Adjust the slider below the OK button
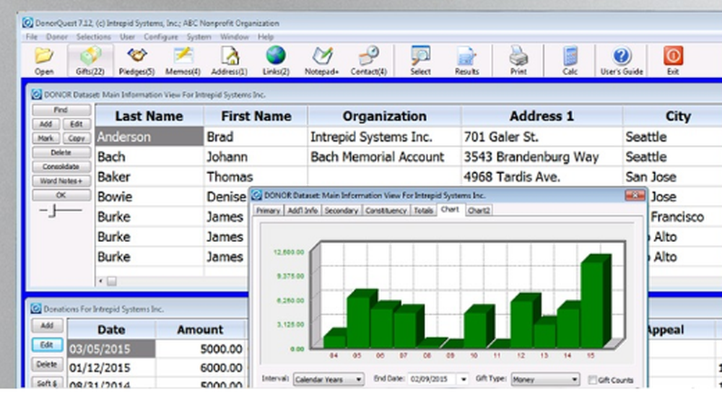This screenshot has width=722, height=408. (x=53, y=211)
